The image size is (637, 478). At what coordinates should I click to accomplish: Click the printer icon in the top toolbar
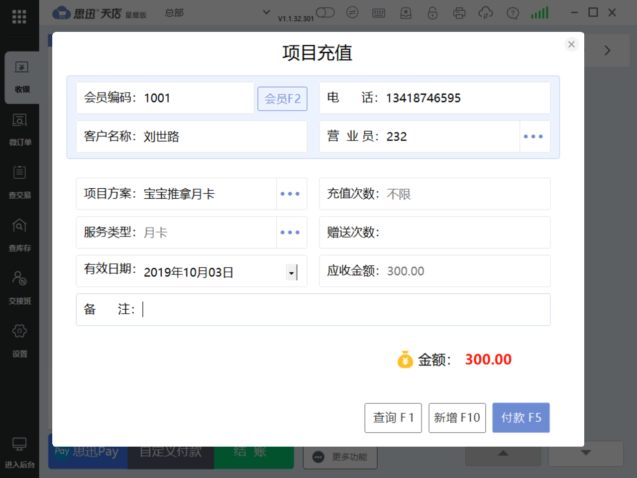[x=459, y=12]
